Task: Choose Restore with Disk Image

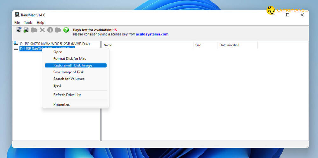Action: [x=76, y=65]
